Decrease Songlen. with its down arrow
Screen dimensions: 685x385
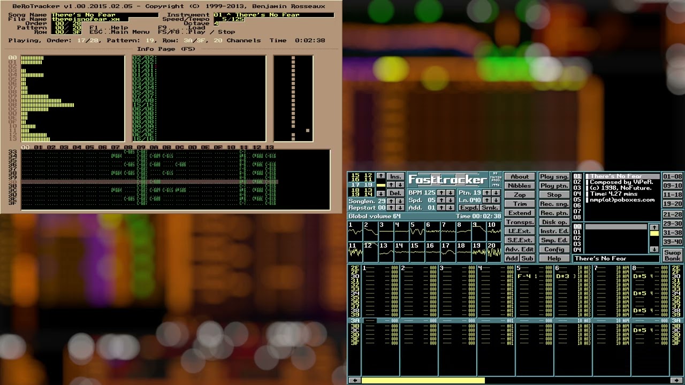[x=400, y=201]
